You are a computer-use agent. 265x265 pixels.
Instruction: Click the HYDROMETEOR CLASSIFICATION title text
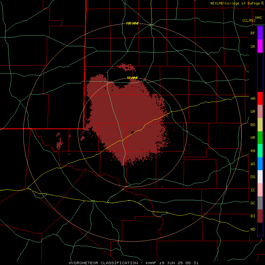click(x=103, y=263)
